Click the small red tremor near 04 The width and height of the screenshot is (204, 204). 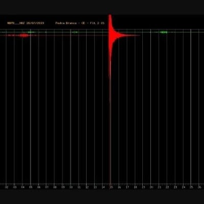(24, 35)
